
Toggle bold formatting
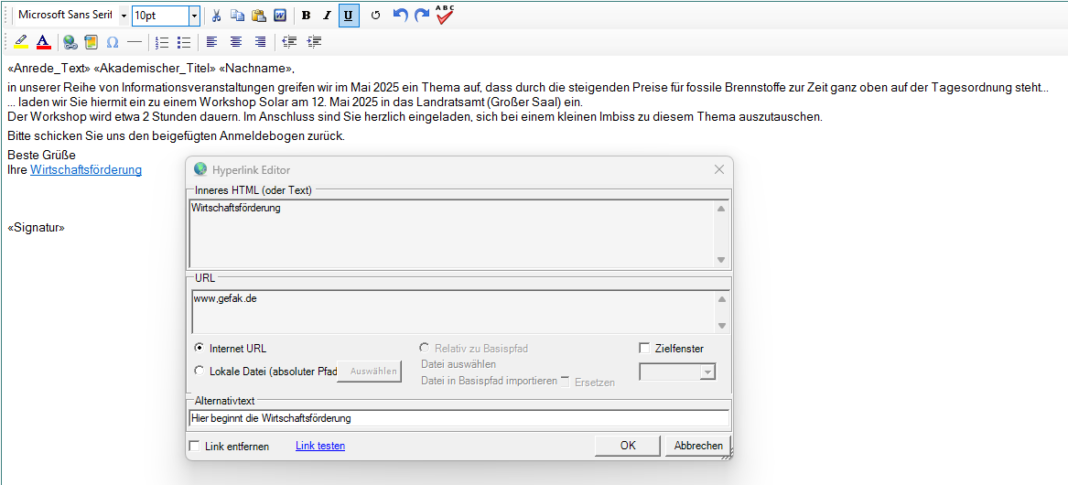click(x=306, y=15)
